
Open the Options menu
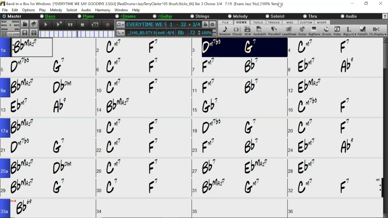coord(28,10)
